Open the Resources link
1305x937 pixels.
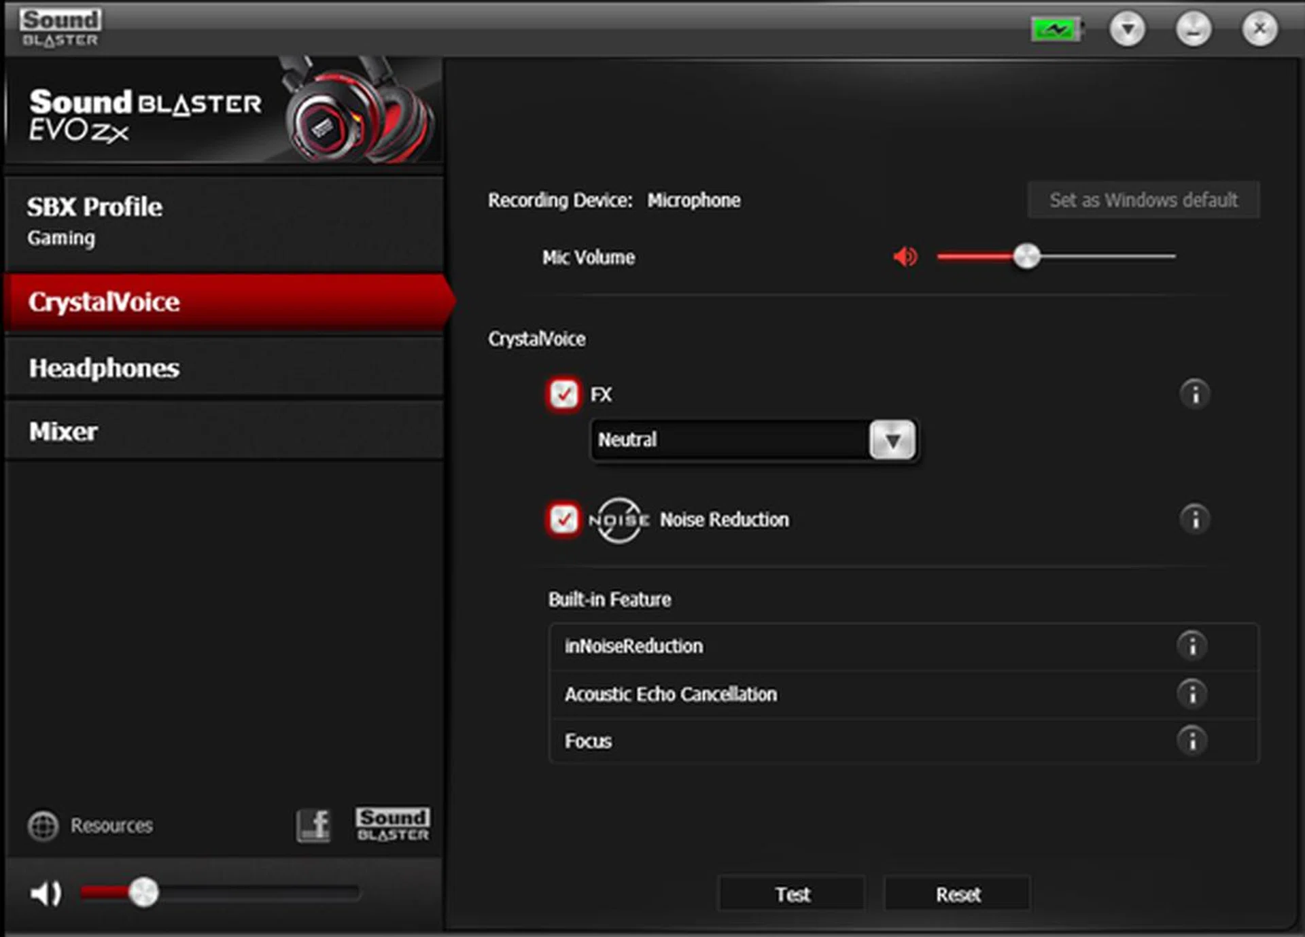pos(111,826)
